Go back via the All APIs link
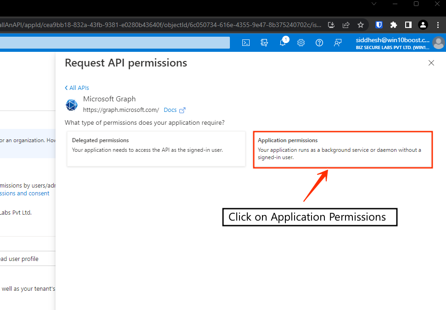The width and height of the screenshot is (446, 310). (77, 88)
